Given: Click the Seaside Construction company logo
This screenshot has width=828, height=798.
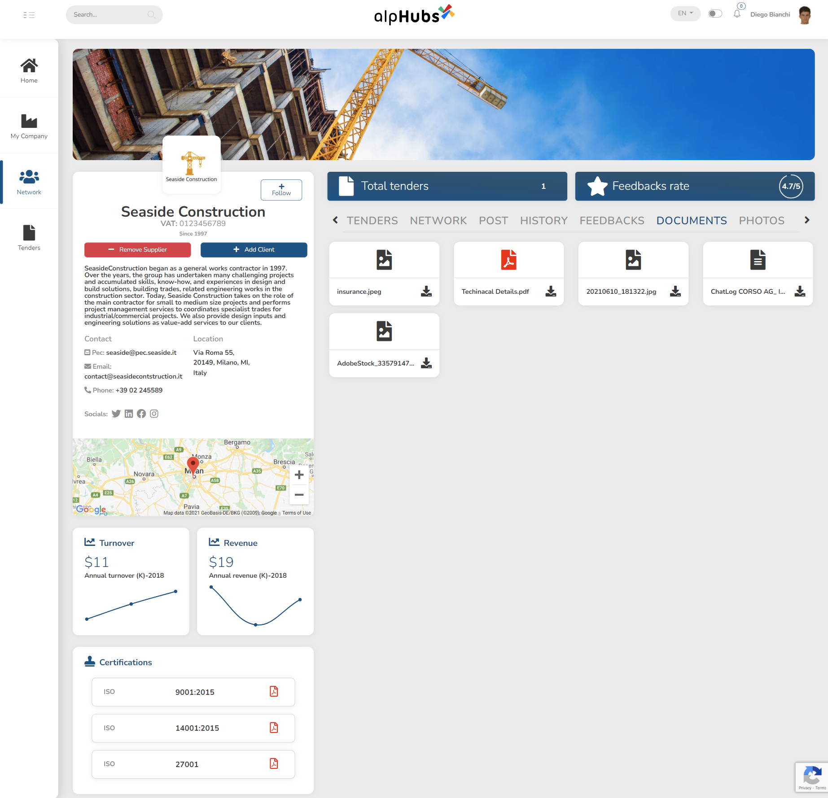Looking at the screenshot, I should point(192,165).
